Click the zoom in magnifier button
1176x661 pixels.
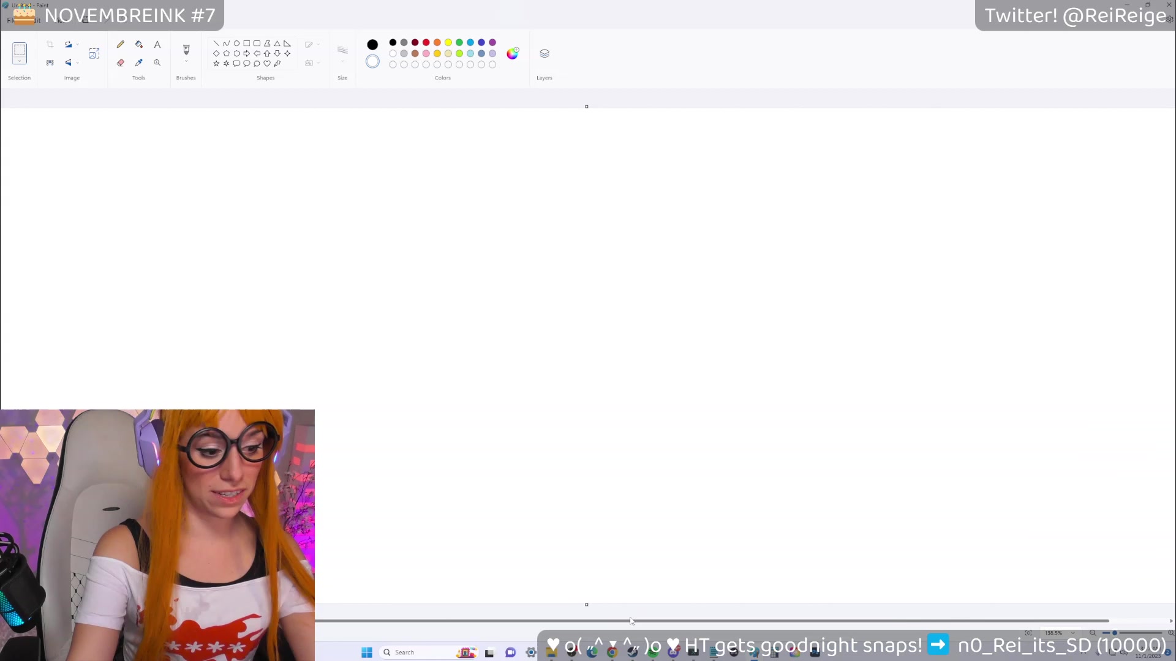1170,633
